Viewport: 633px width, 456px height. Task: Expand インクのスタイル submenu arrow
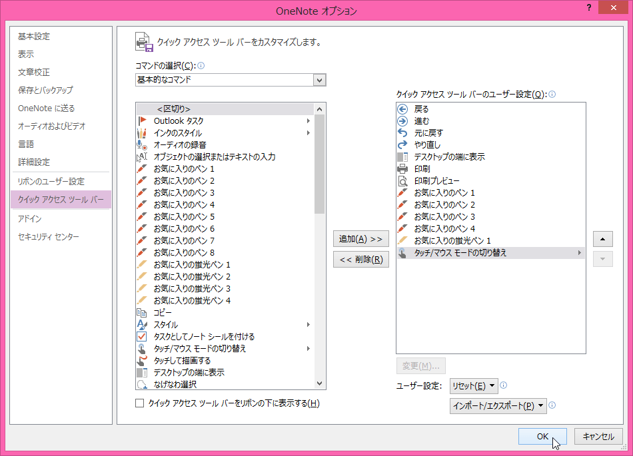click(309, 133)
